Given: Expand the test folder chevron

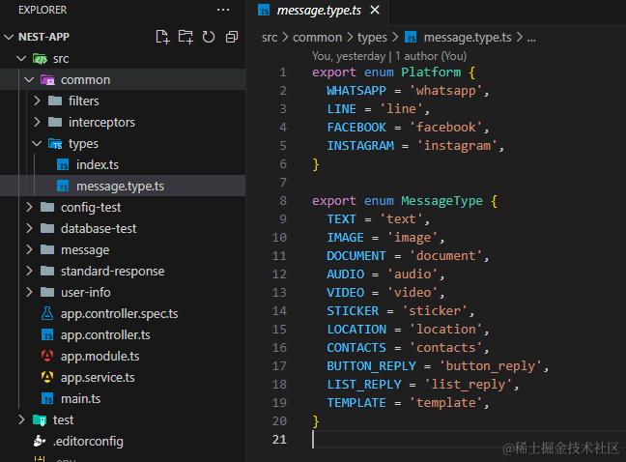Looking at the screenshot, I should 21,419.
